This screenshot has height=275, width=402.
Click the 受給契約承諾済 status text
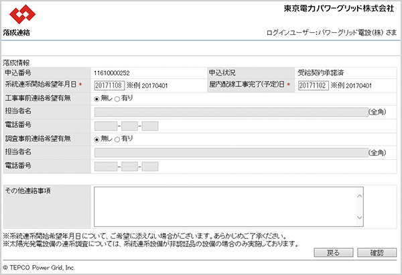320,73
